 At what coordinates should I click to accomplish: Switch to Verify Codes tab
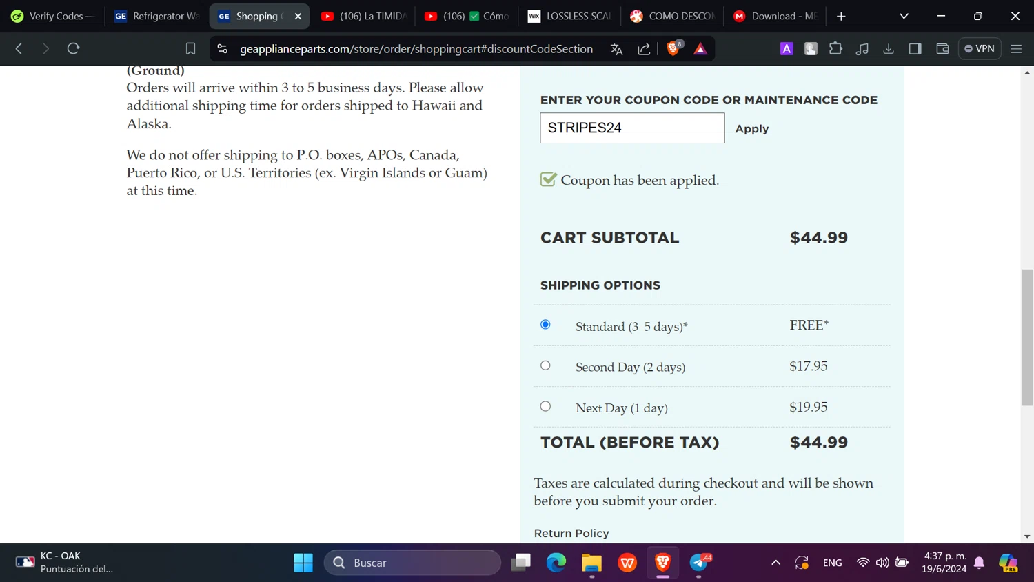pyautogui.click(x=52, y=16)
